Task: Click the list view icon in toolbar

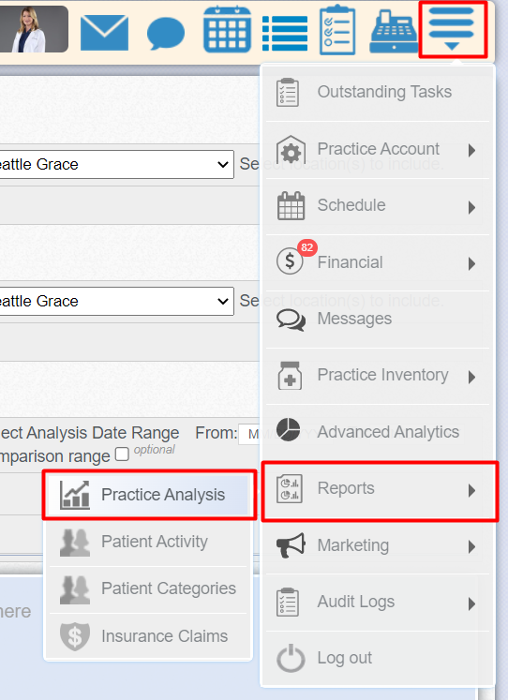Action: click(x=285, y=34)
